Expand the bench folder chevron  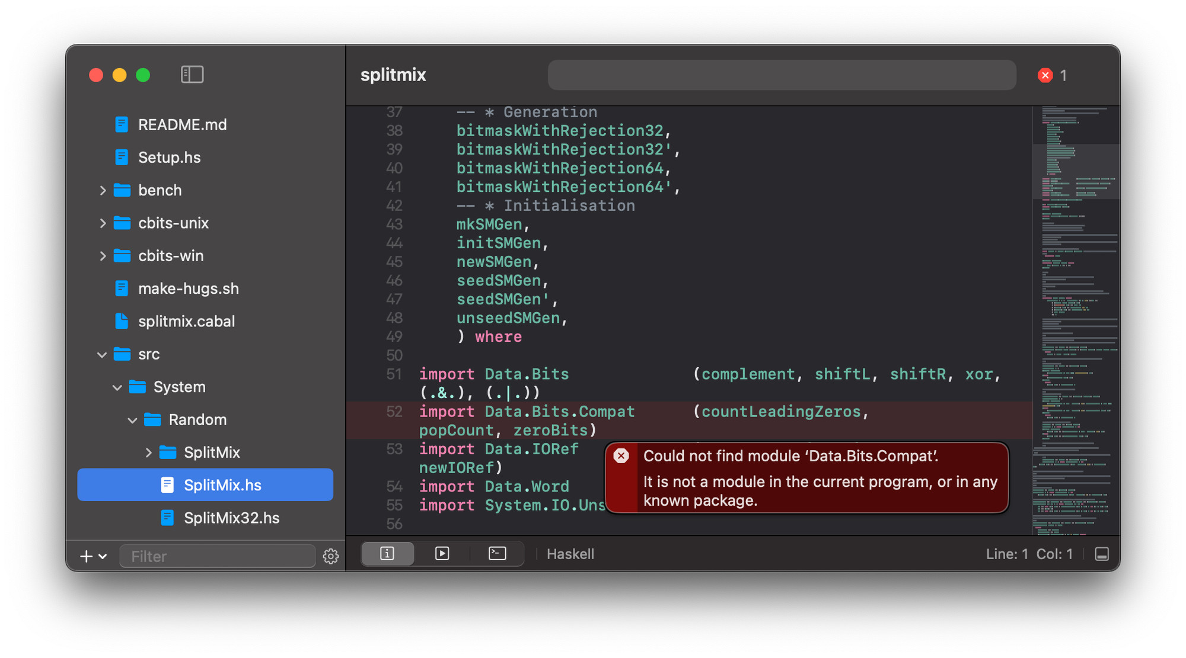[x=103, y=190]
